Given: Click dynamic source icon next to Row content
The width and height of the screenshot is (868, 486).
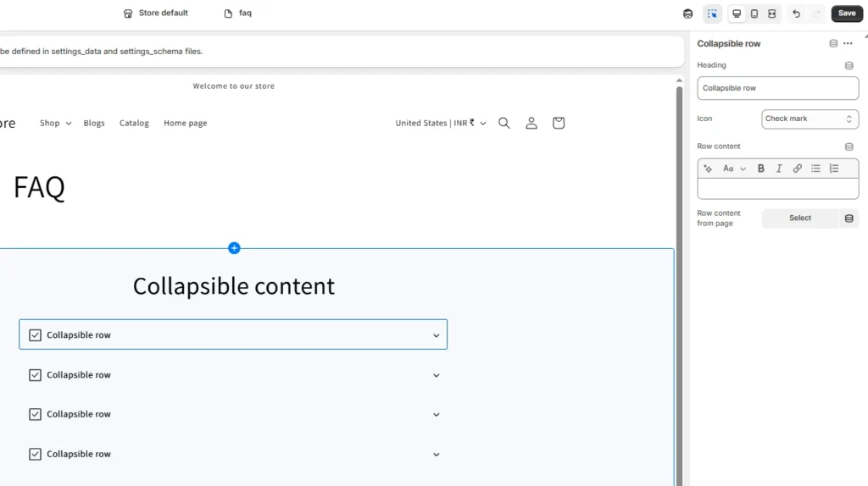Looking at the screenshot, I should 849,147.
